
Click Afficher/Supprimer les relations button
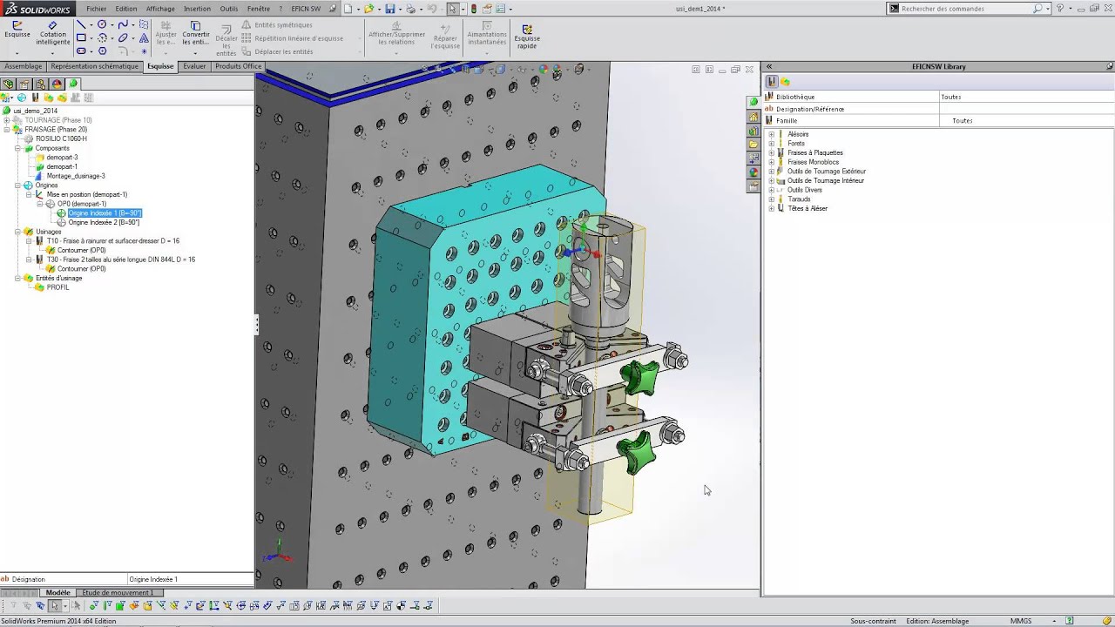396,35
